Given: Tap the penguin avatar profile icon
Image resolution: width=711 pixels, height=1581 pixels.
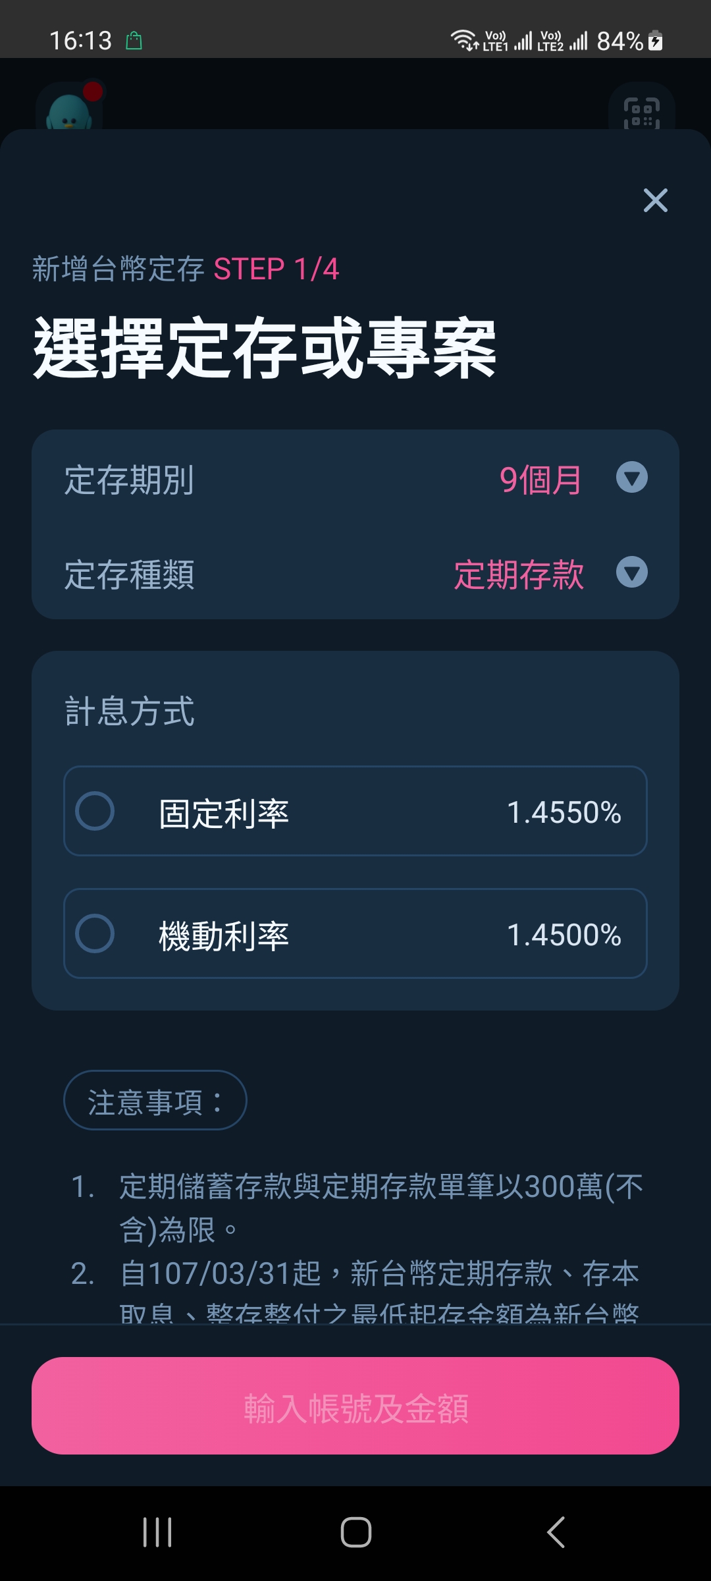Looking at the screenshot, I should point(69,109).
